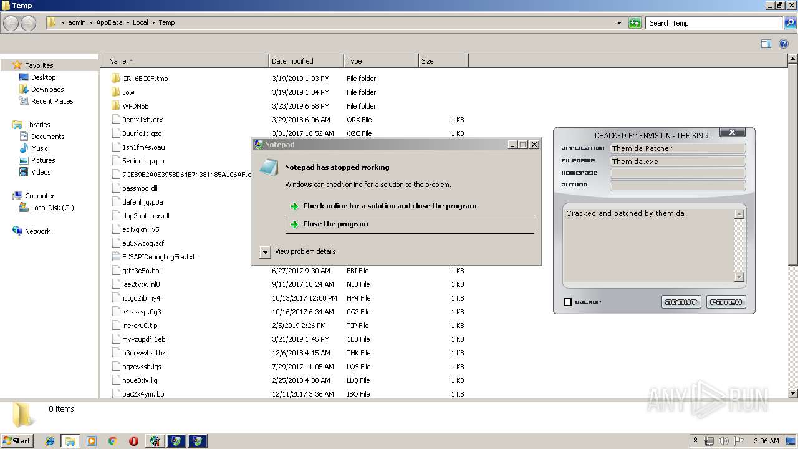Image resolution: width=798 pixels, height=449 pixels.
Task: Click the search magnifier icon
Action: tap(789, 23)
